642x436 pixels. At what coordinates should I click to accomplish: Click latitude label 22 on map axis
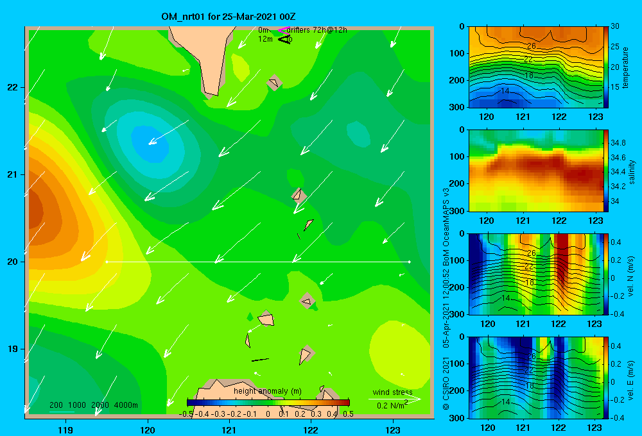[13, 87]
